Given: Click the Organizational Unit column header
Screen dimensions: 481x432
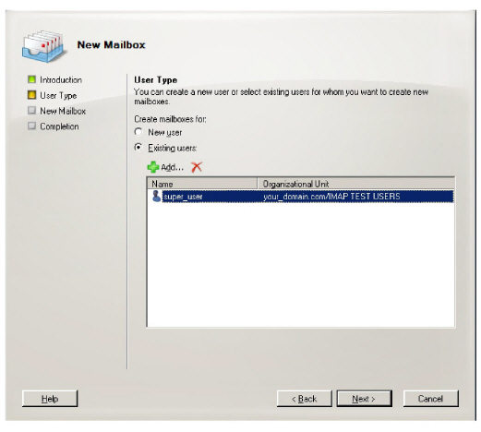Looking at the screenshot, I should pos(356,184).
